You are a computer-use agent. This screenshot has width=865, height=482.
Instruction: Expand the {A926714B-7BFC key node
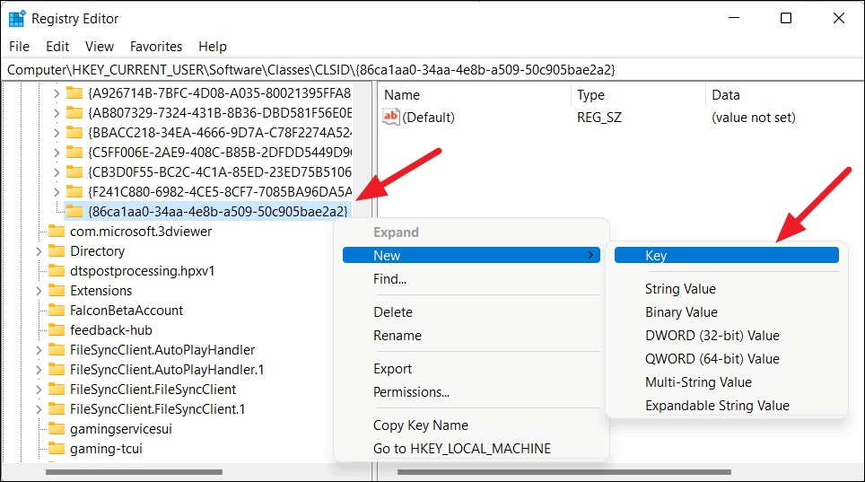(57, 93)
